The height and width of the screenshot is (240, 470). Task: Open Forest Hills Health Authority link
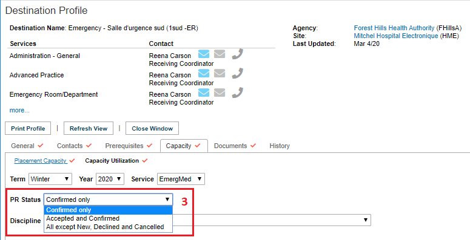pos(394,28)
